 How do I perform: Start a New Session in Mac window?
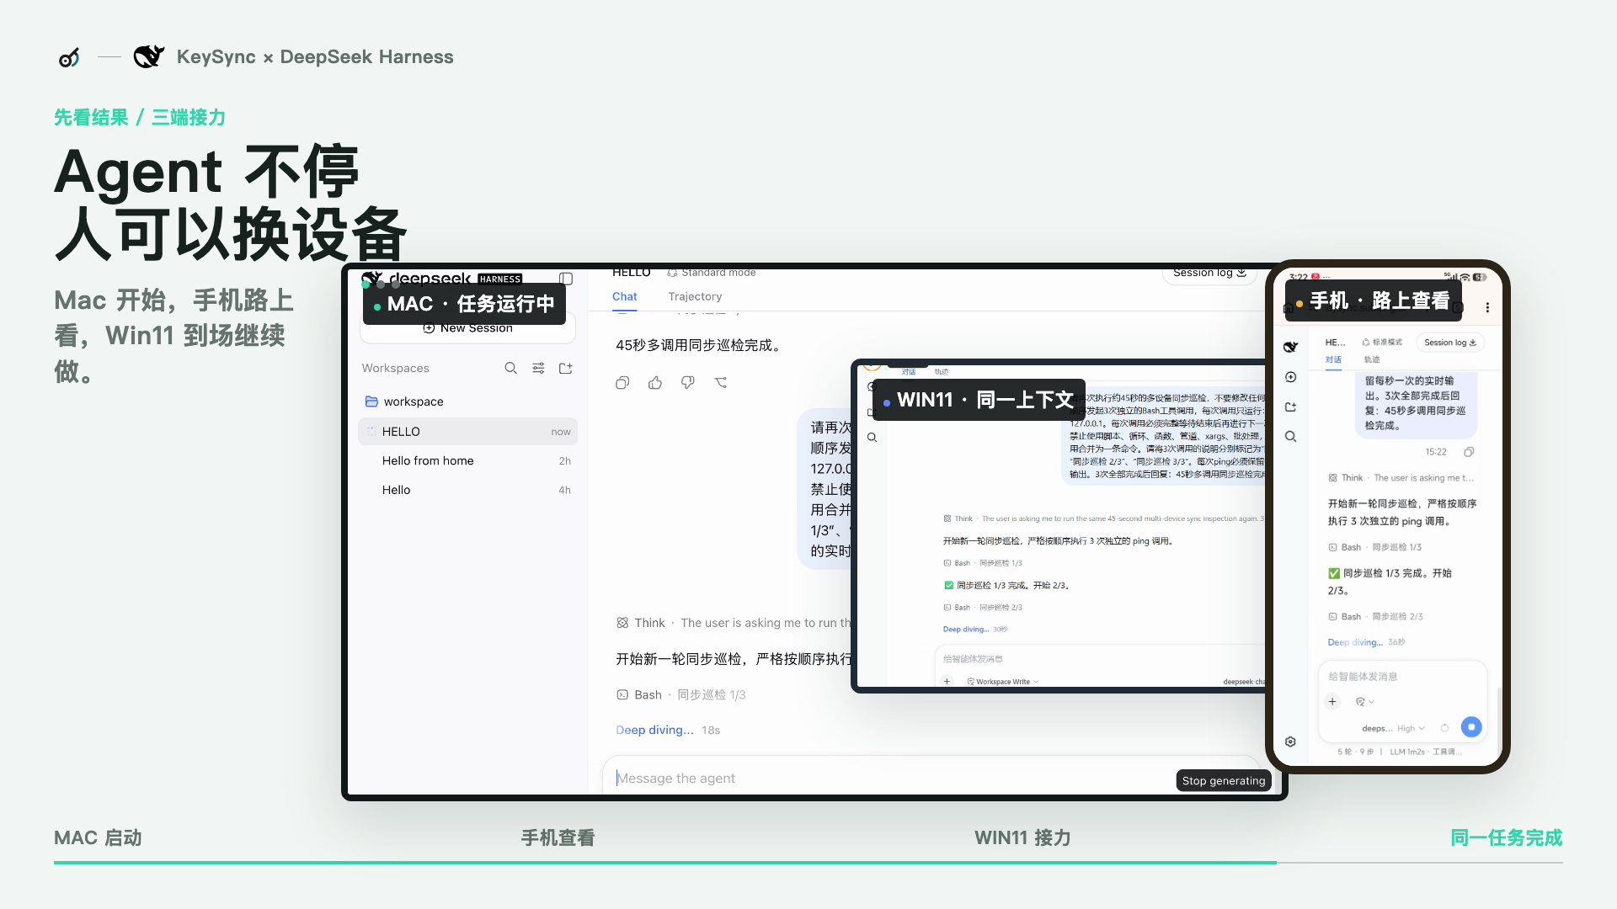pyautogui.click(x=467, y=328)
